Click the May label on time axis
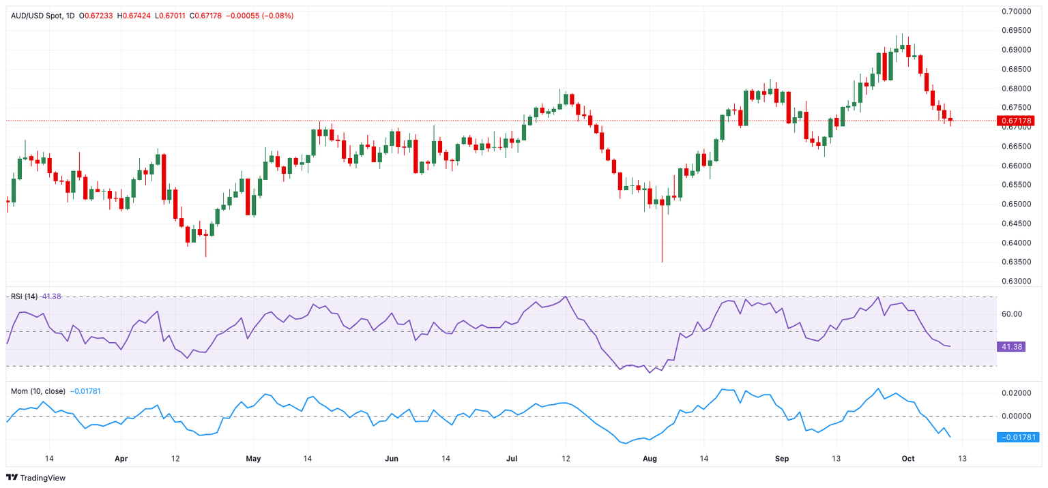This screenshot has width=1048, height=488. point(253,459)
